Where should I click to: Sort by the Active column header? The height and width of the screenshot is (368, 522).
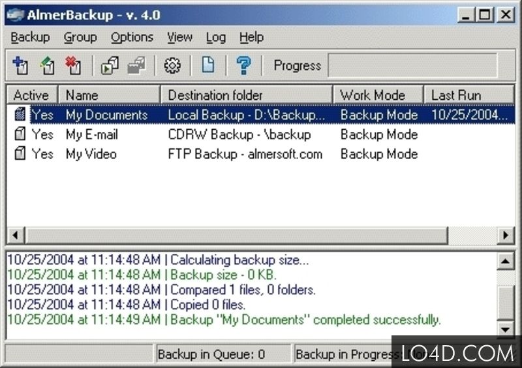coord(33,95)
